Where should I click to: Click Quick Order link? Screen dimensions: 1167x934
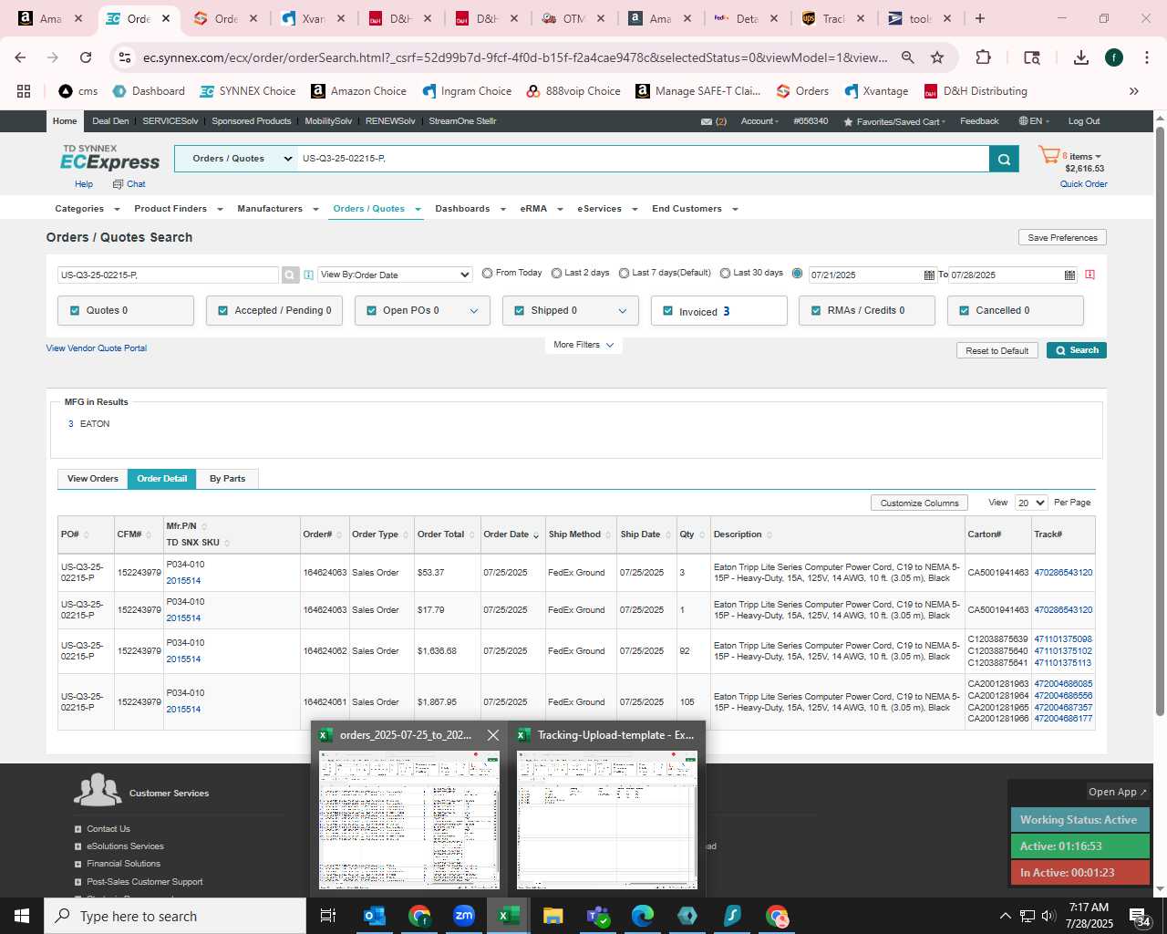coord(1083,184)
